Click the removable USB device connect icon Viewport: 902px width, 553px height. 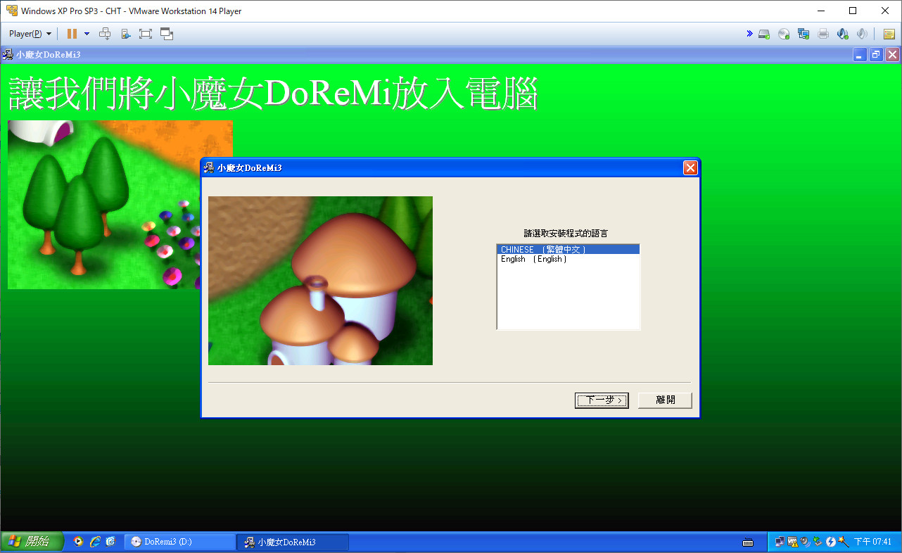tap(125, 34)
